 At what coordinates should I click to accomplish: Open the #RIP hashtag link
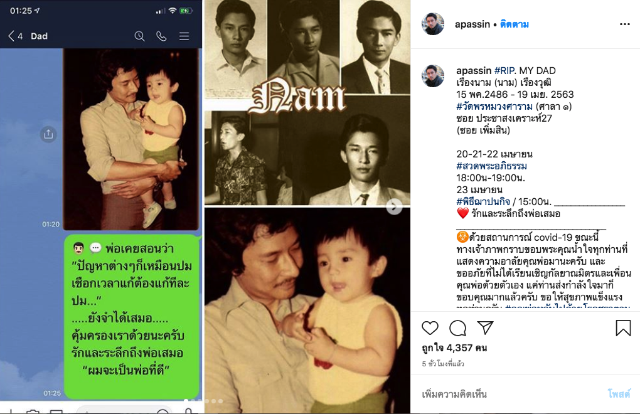tap(504, 70)
